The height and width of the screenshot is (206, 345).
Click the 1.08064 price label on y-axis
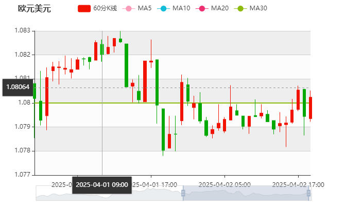(17, 88)
